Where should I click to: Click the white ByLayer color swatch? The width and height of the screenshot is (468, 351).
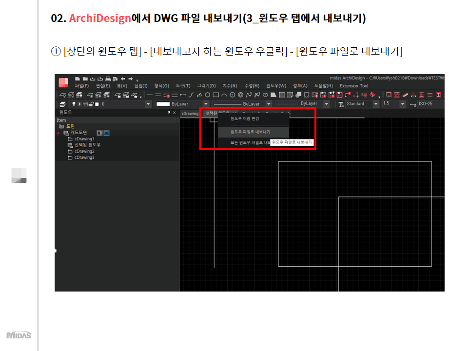click(163, 104)
